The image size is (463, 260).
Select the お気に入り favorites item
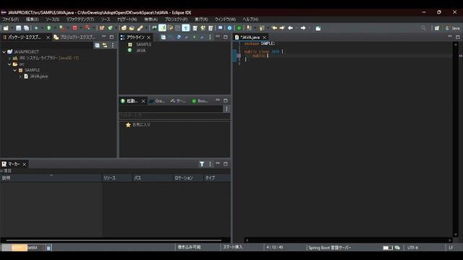(138, 125)
